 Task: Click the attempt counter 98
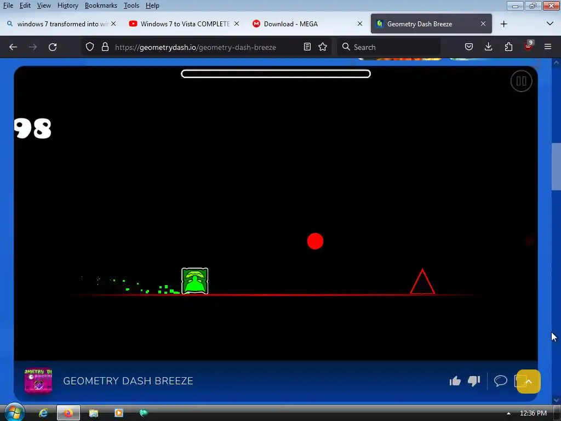click(32, 128)
